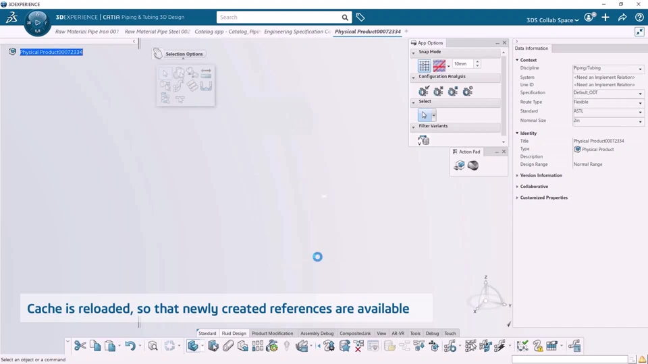The height and width of the screenshot is (364, 648).
Task: Increase the snap value stepper up arrow
Action: (x=477, y=61)
